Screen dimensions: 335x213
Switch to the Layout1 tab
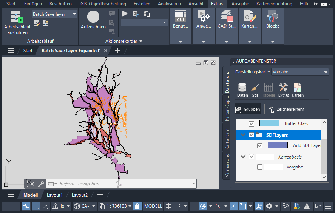coord(54,195)
